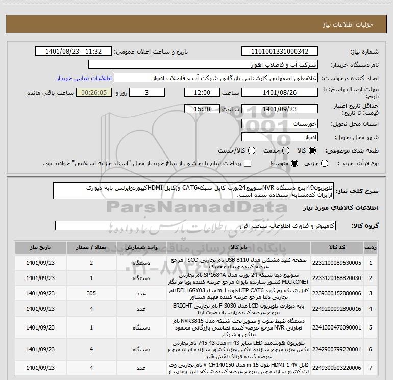Select item code 2241300476090001

pyautogui.click(x=337, y=327)
